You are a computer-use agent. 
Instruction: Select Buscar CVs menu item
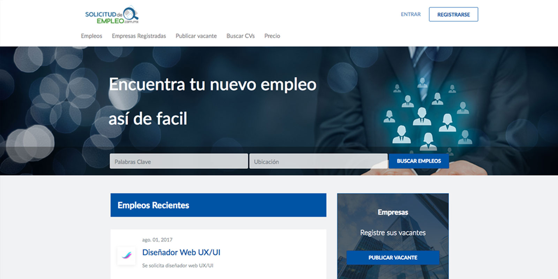click(x=241, y=36)
